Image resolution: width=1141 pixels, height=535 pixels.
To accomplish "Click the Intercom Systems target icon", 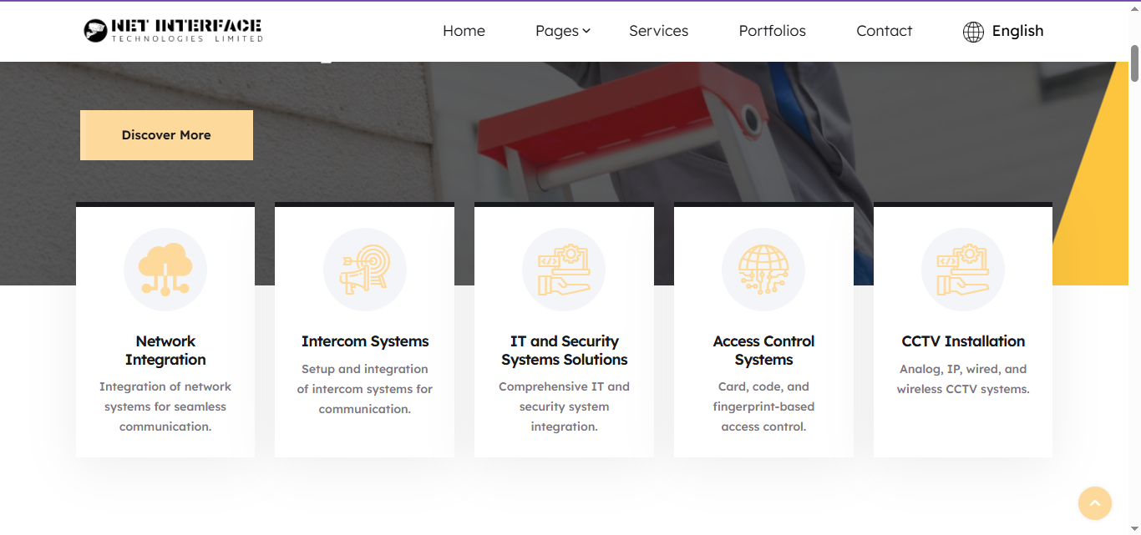I will [365, 270].
